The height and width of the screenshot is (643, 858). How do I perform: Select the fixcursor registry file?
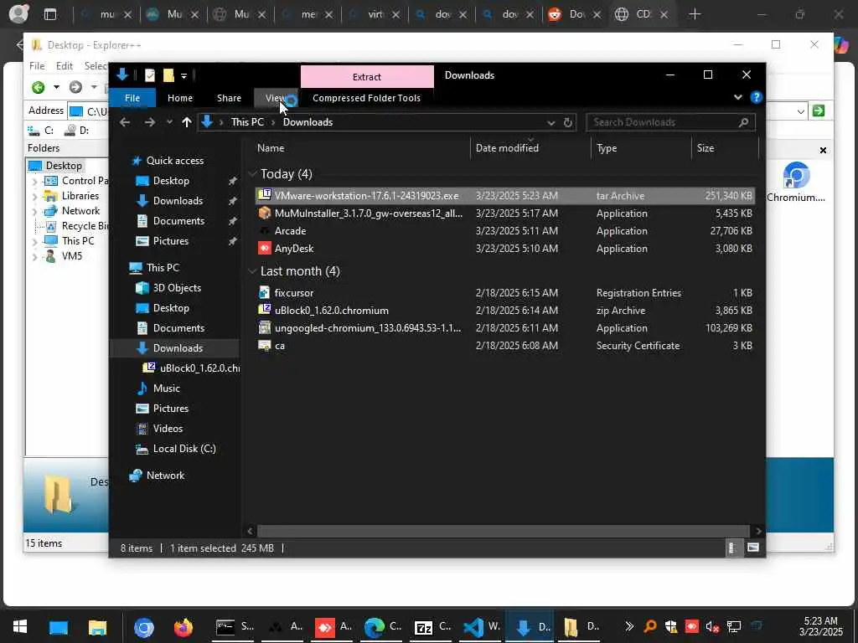(x=504, y=292)
